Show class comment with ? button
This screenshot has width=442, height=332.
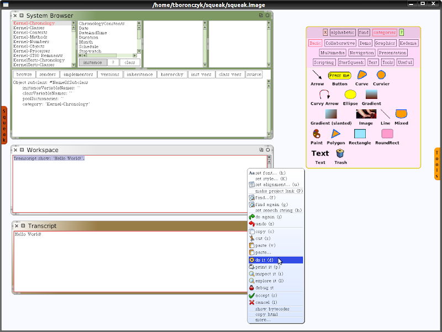point(113,62)
